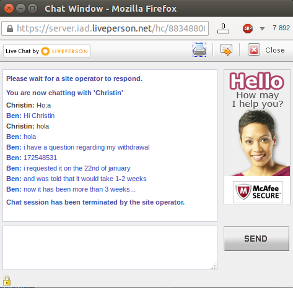Screen dimensions: 293x288
Task: Click the red X close chat icon
Action: point(254,50)
